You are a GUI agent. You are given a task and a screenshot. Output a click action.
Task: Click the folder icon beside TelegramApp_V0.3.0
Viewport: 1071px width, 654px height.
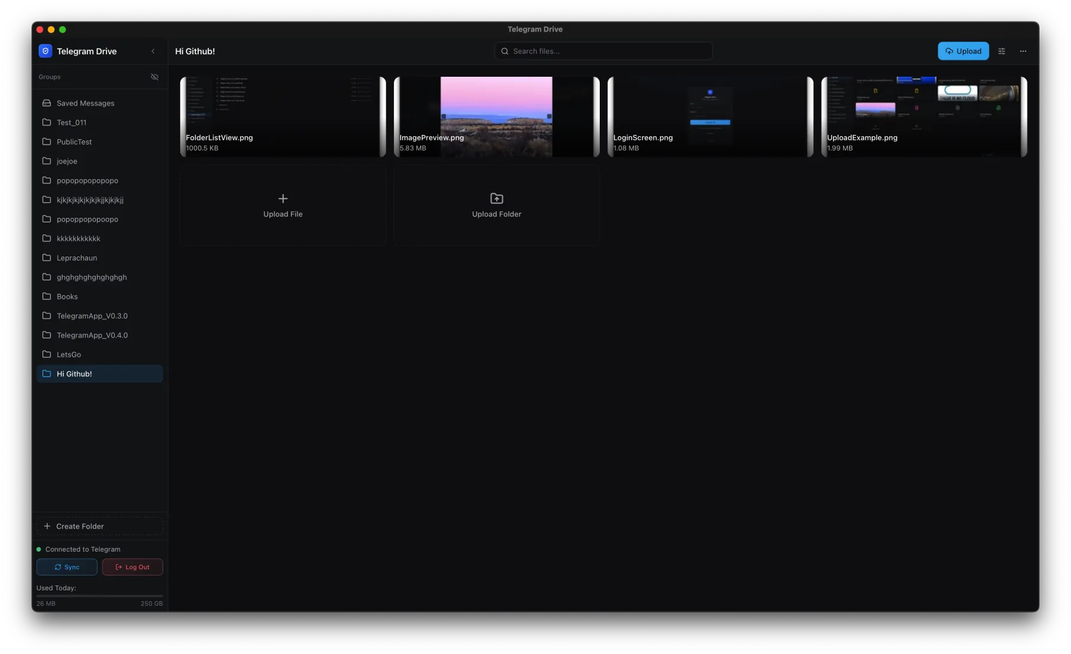pos(46,315)
